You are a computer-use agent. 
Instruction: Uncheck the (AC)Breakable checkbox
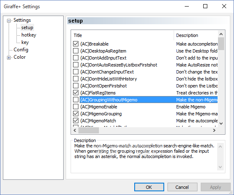click(76, 44)
